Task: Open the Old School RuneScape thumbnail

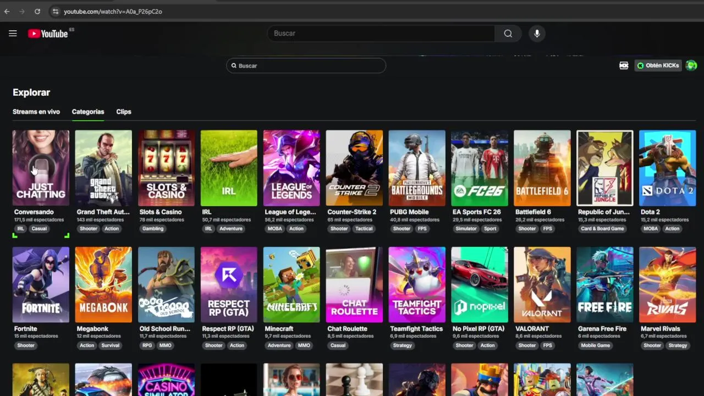Action: click(166, 284)
